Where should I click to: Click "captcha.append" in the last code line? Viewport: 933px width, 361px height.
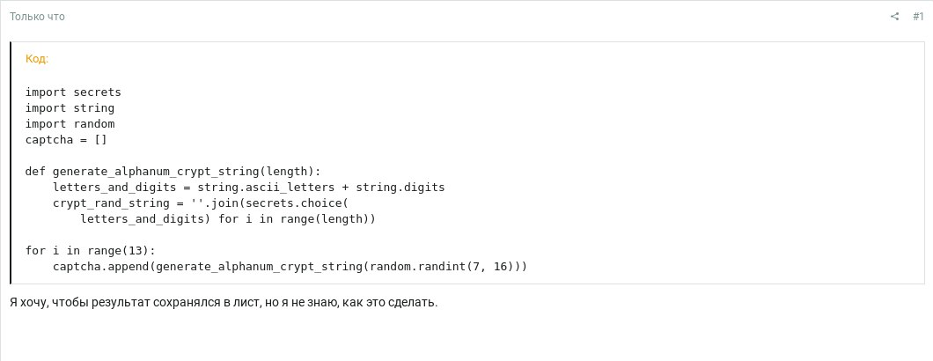point(100,267)
